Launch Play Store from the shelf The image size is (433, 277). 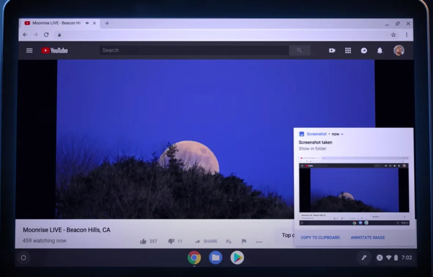pos(237,258)
